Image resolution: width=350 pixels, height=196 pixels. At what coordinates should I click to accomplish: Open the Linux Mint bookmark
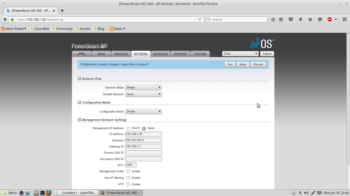(x=39, y=29)
